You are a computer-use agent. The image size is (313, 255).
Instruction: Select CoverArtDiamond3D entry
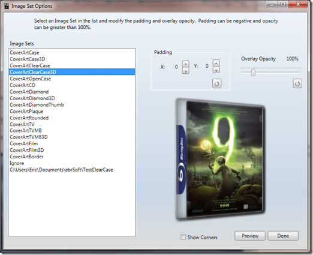point(72,98)
